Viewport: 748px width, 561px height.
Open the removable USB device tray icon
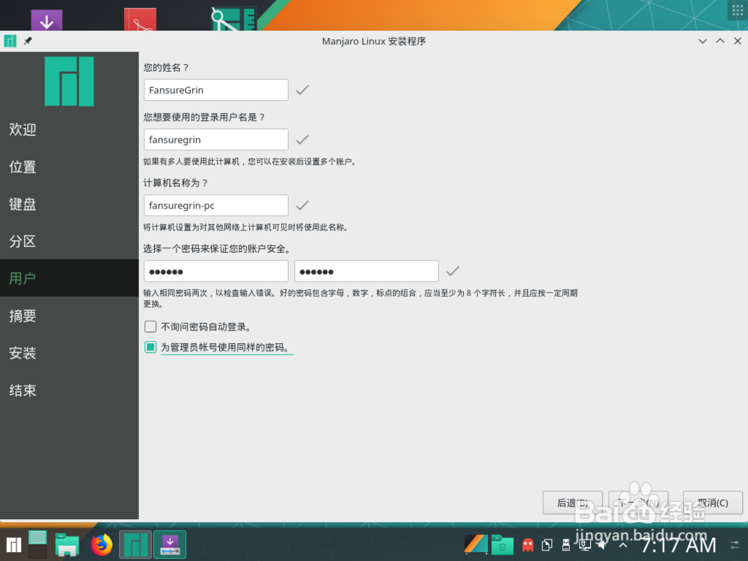click(566, 545)
